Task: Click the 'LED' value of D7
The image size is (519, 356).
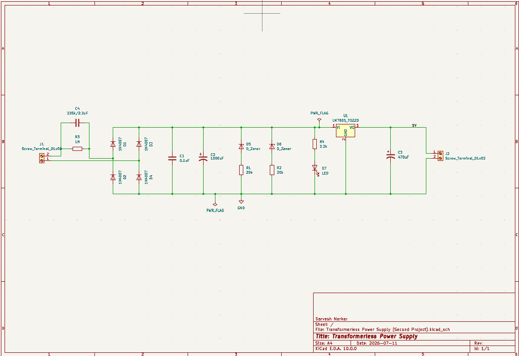Action: 325,173
